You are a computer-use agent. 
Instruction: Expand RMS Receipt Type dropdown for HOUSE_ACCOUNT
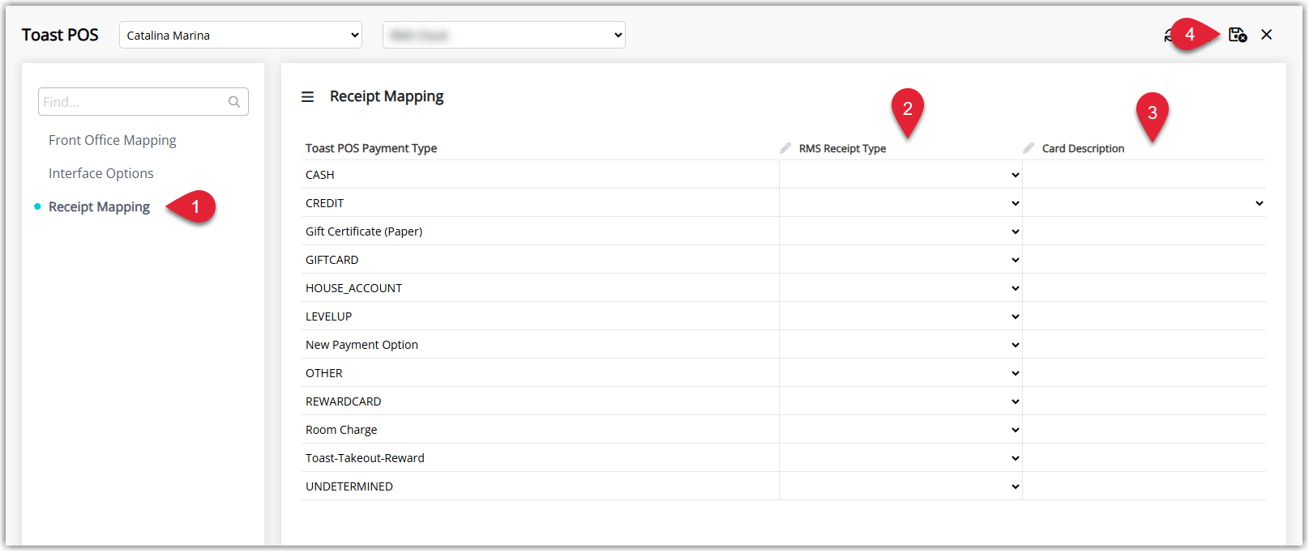pos(900,288)
